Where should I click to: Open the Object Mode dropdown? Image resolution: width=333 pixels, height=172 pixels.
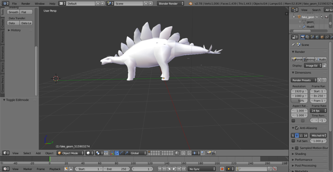coord(70,153)
